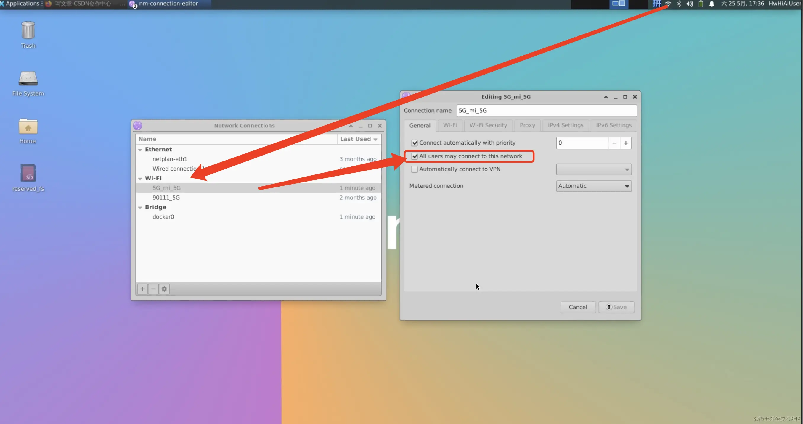
Task: Toggle All users may connect checkbox
Action: click(414, 156)
